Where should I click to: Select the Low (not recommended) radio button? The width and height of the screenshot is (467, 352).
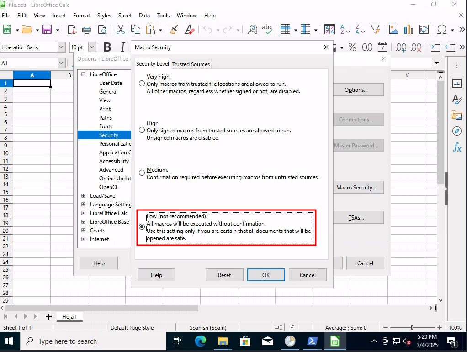tap(142, 227)
